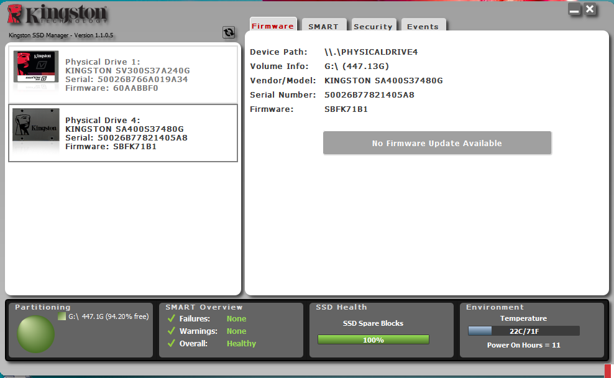
Task: Click the SSD Spare Blocks label
Action: (373, 323)
